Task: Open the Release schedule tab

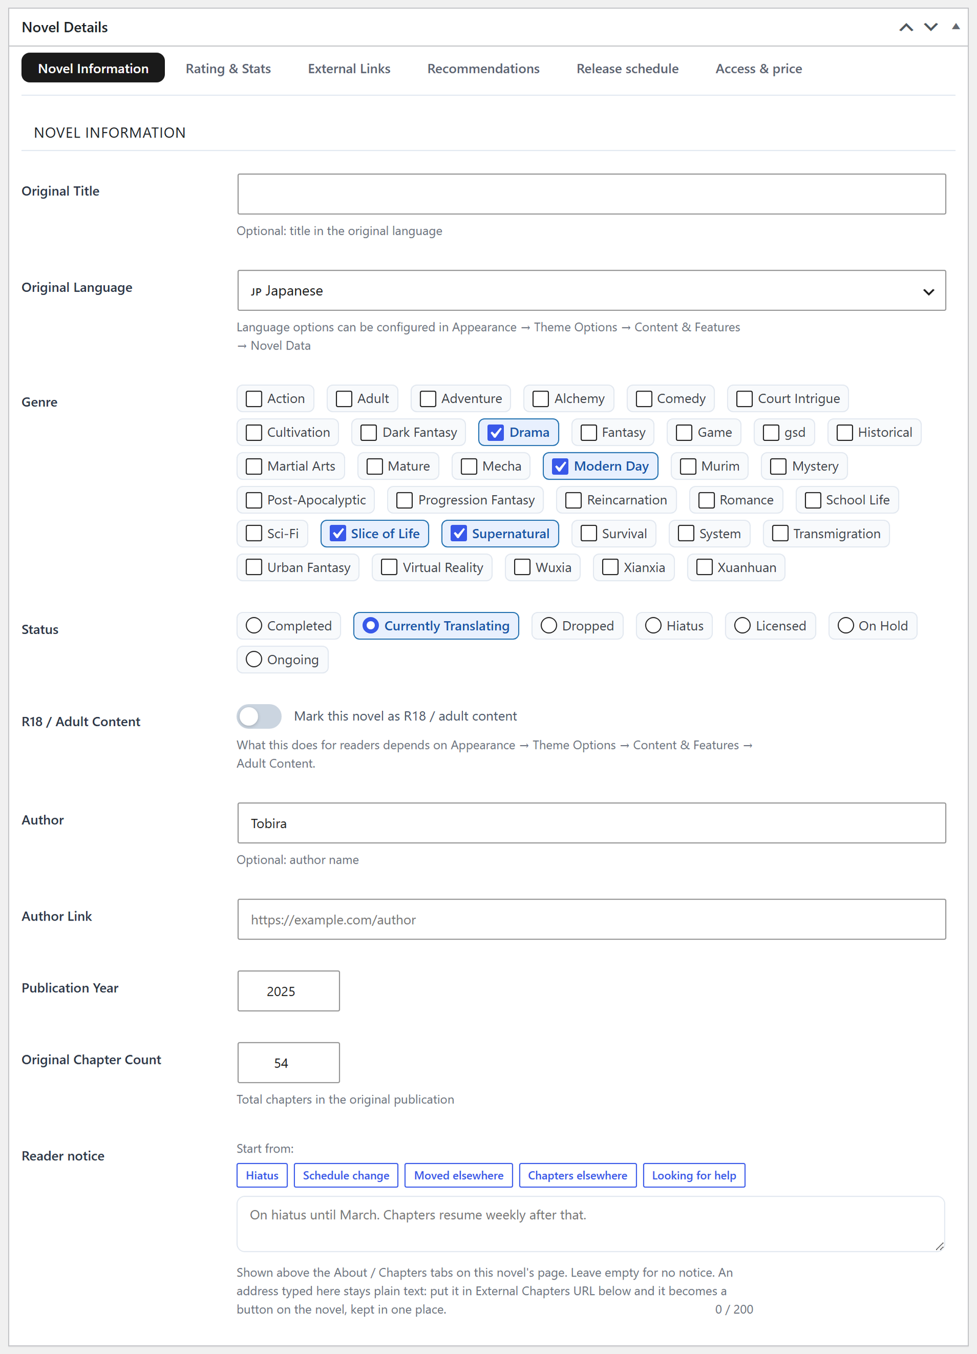Action: click(627, 68)
